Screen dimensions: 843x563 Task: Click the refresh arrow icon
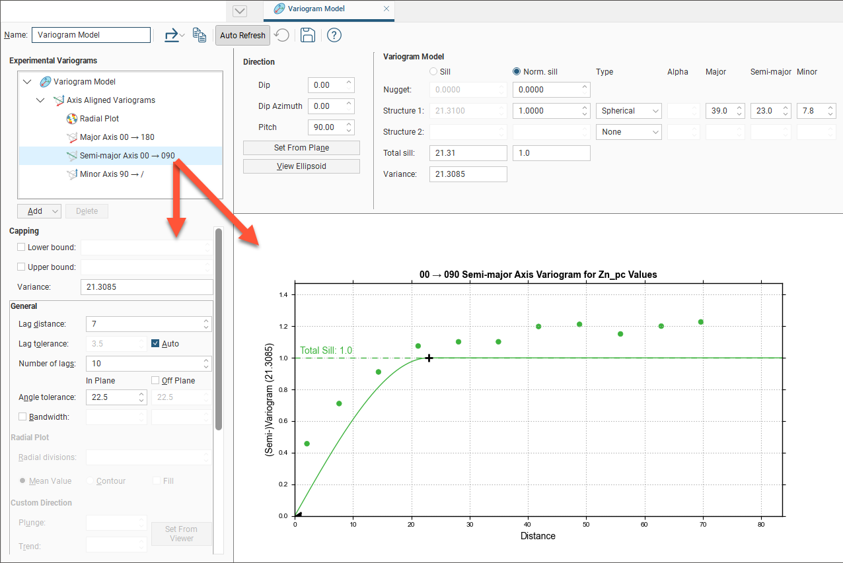click(283, 35)
